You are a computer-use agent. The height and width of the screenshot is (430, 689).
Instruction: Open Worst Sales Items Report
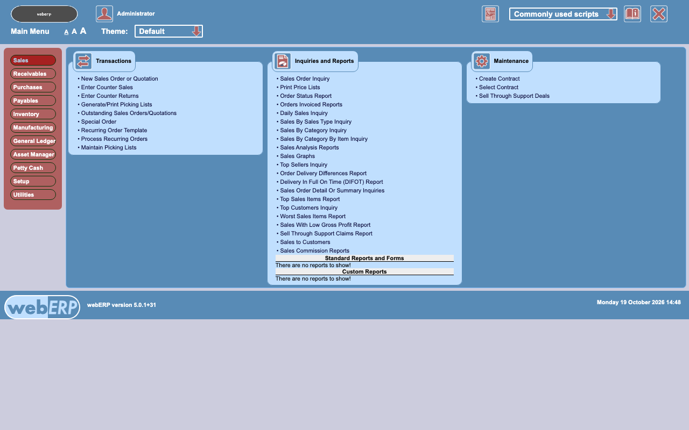313,216
